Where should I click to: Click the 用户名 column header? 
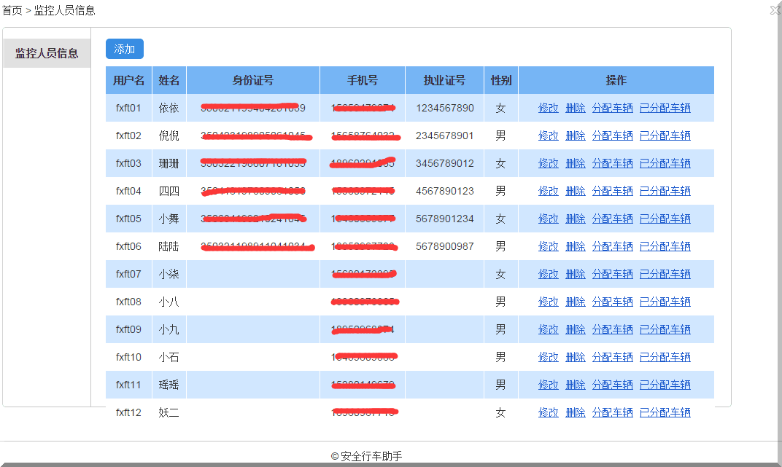coord(129,80)
